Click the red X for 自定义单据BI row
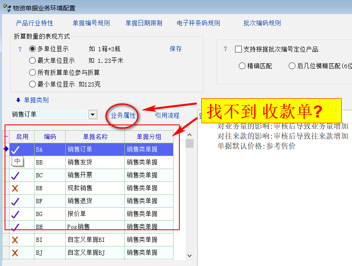 coord(15,240)
